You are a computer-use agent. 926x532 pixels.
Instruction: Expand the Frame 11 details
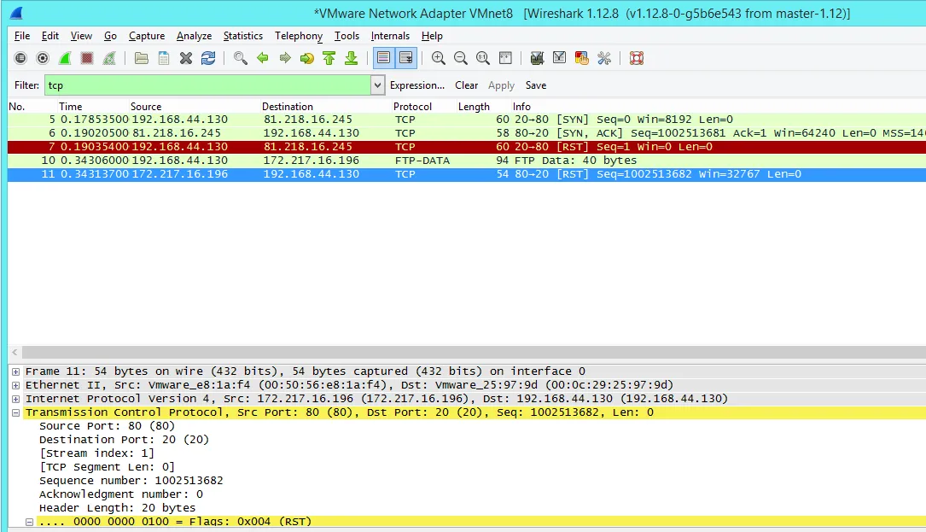click(16, 371)
